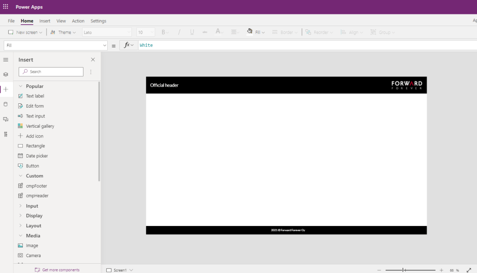Toggle the hamburger menu in the sidebar

coord(6,60)
